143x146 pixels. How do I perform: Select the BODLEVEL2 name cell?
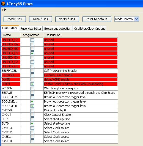(x=11, y=97)
